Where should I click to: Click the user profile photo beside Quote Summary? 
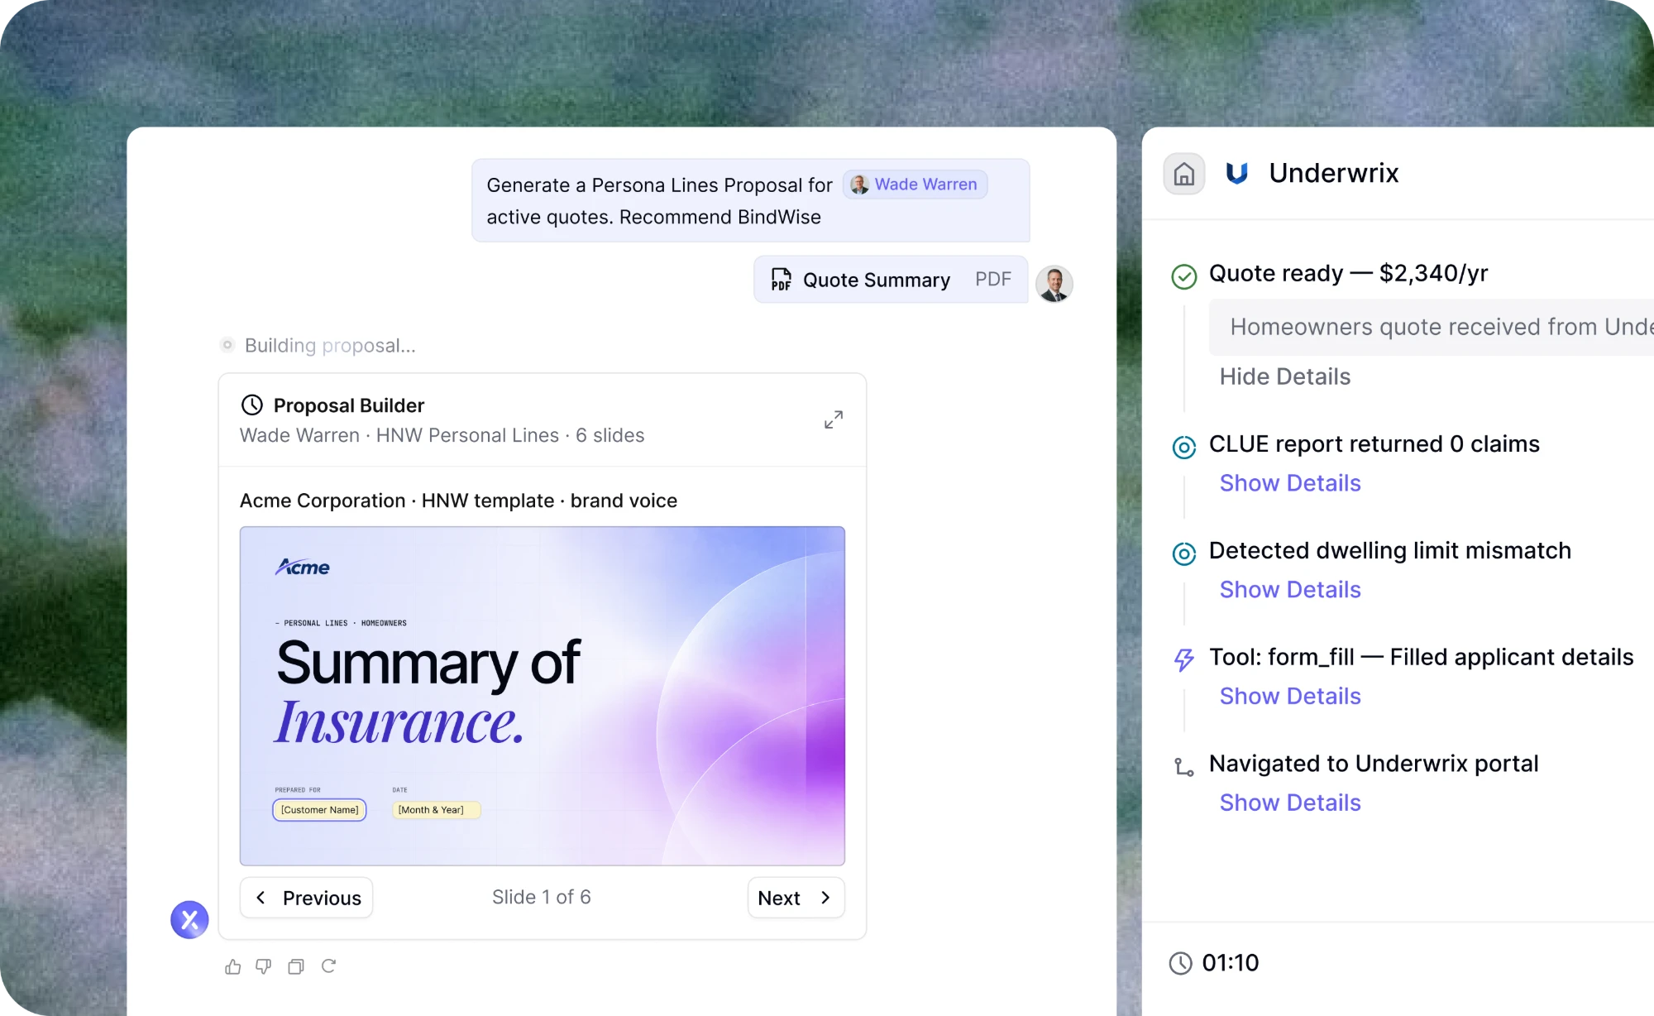[x=1054, y=284]
